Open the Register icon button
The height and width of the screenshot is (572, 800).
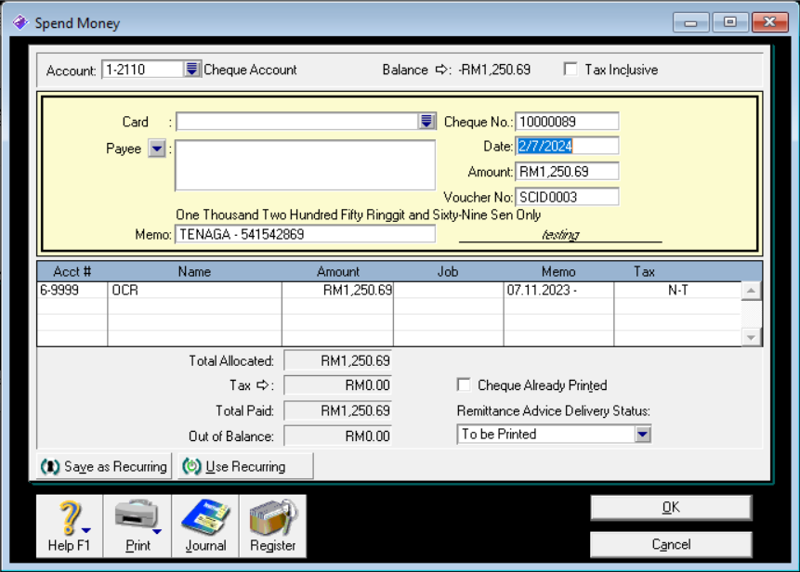pos(273,525)
